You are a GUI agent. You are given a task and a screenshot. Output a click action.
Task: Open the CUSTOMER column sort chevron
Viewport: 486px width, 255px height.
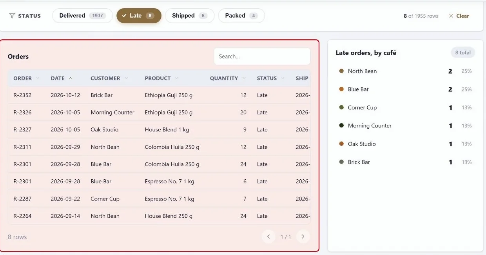(126, 78)
